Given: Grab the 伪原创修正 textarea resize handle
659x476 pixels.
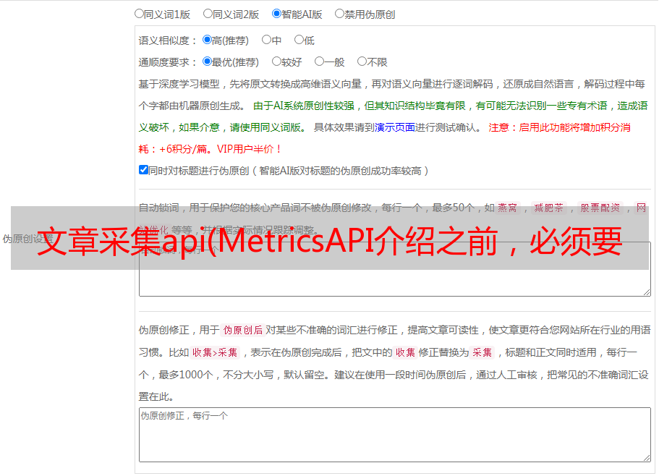Looking at the screenshot, I should pyautogui.click(x=646, y=457).
